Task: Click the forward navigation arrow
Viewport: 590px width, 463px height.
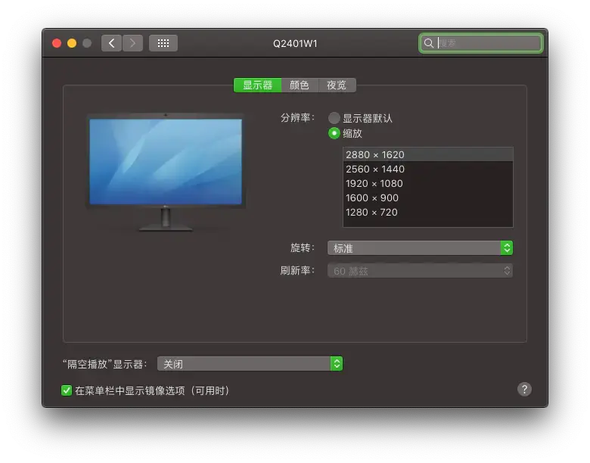Action: point(132,43)
